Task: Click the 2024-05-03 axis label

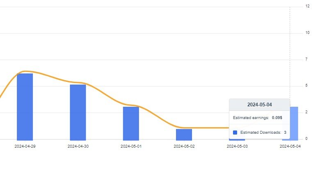Action: coord(237,146)
